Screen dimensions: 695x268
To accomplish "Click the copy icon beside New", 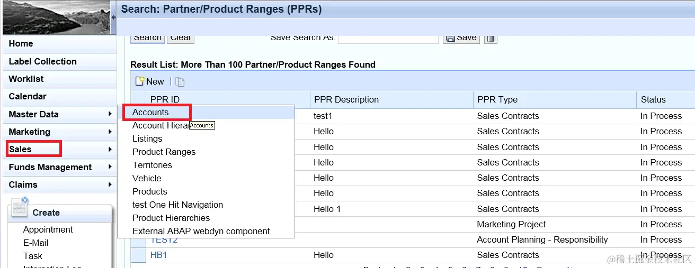I will click(180, 82).
